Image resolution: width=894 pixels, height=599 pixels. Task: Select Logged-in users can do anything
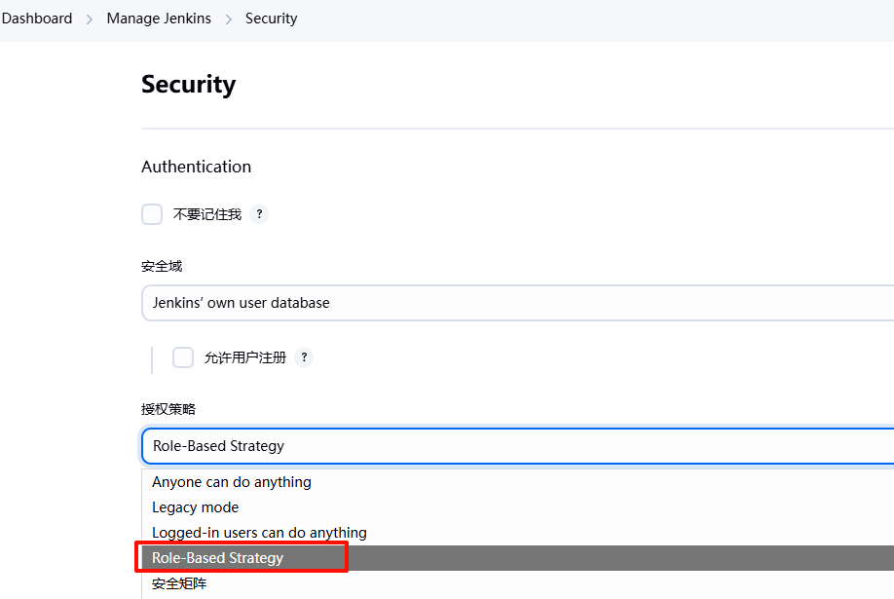pyautogui.click(x=259, y=533)
